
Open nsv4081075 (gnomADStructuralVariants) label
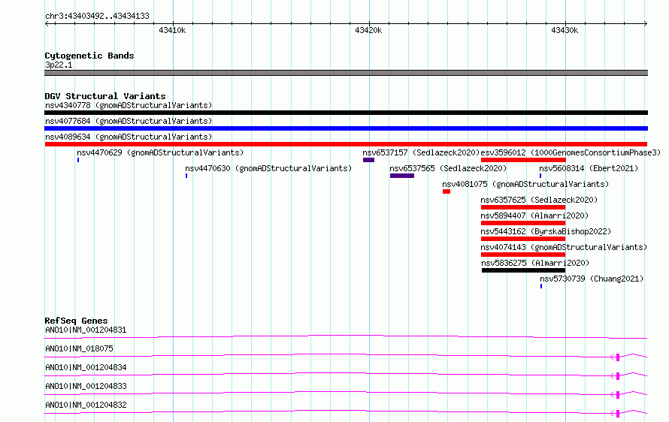(525, 184)
